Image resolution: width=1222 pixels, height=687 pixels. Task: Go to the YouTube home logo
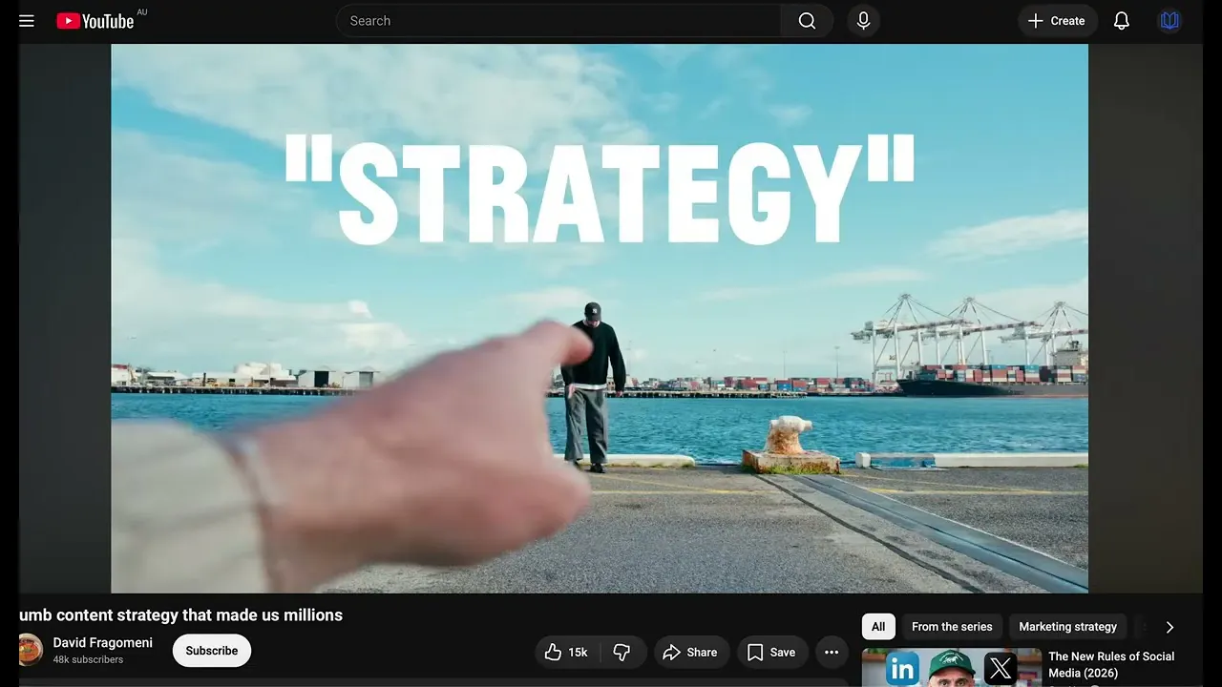click(95, 21)
